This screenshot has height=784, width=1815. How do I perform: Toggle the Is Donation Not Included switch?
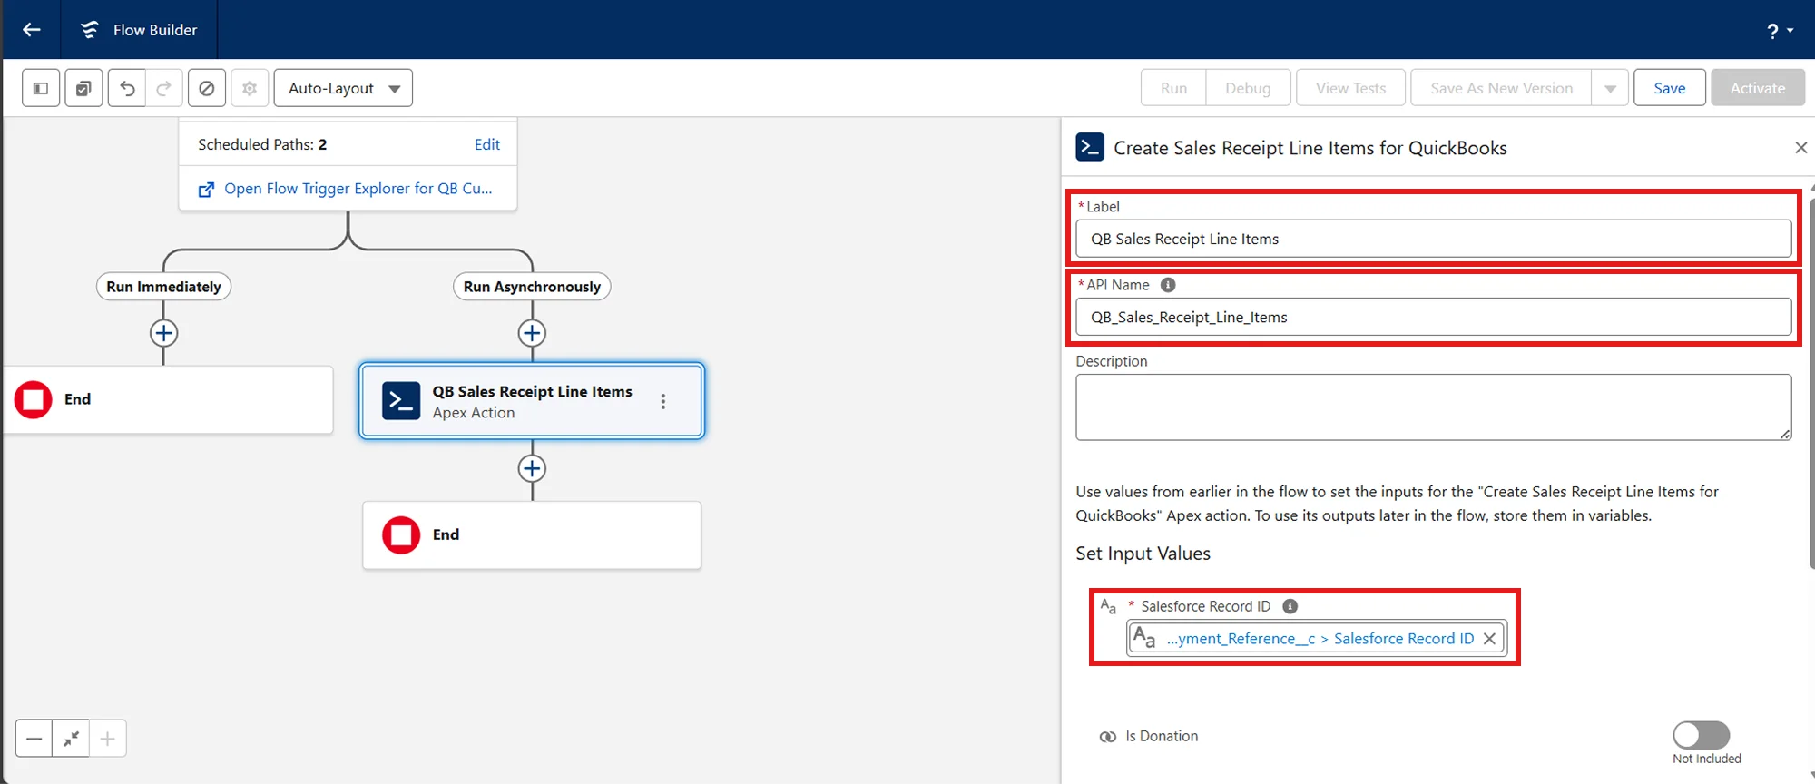[1702, 735]
